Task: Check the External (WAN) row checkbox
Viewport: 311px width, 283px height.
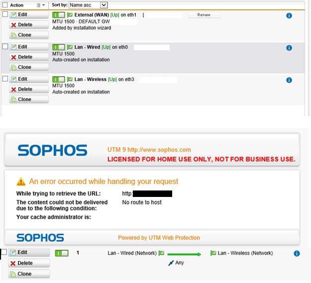Action: click(5, 14)
